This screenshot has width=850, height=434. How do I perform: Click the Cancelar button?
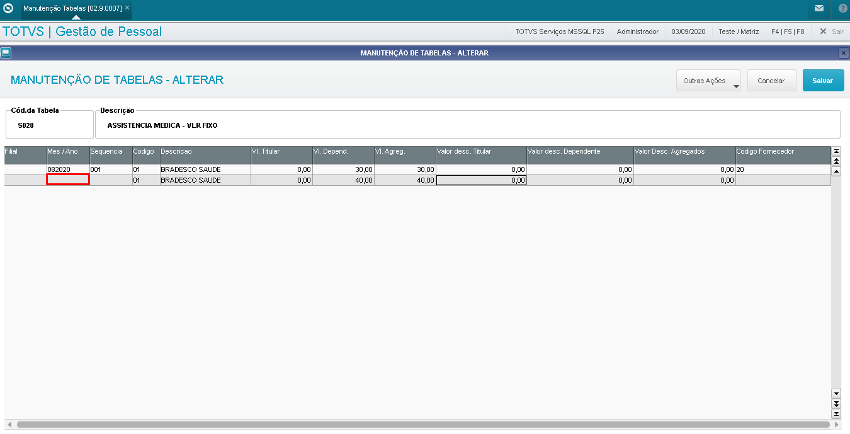(771, 81)
